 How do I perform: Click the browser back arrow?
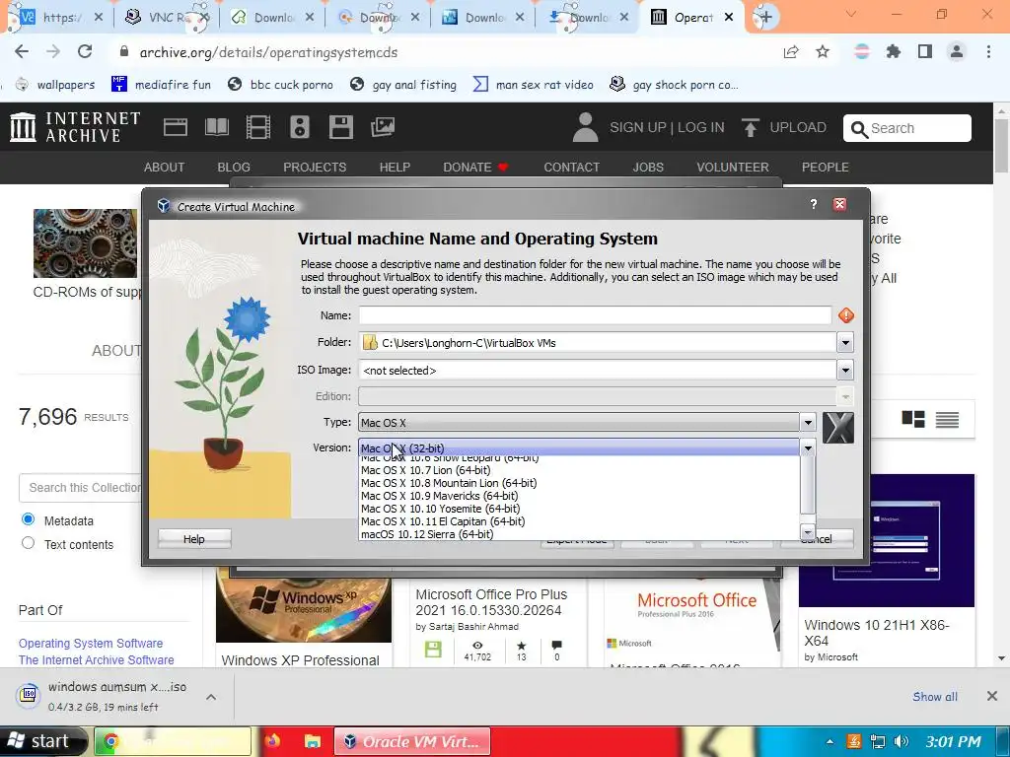click(x=22, y=52)
